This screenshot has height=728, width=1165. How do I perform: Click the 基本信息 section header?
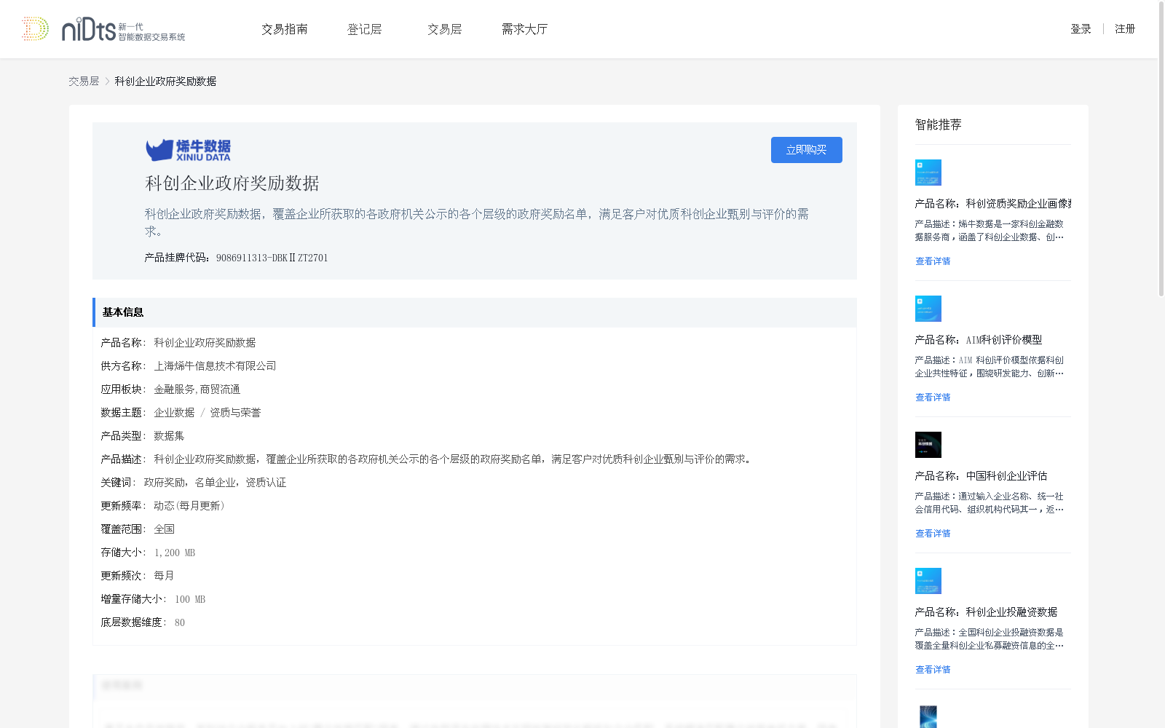pyautogui.click(x=474, y=312)
